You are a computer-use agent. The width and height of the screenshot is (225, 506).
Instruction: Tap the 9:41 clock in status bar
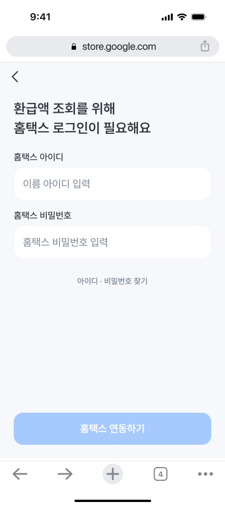point(40,17)
